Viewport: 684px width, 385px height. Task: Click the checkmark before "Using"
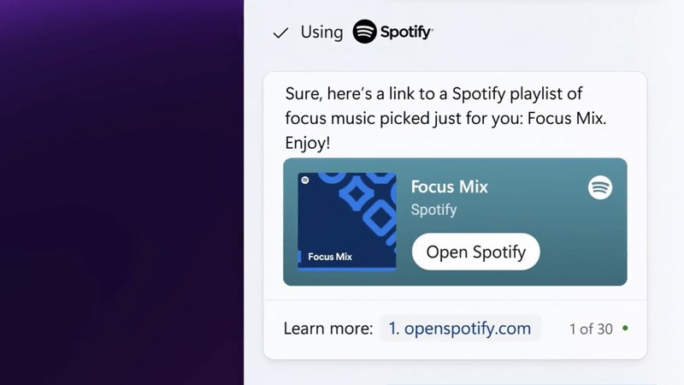point(280,33)
